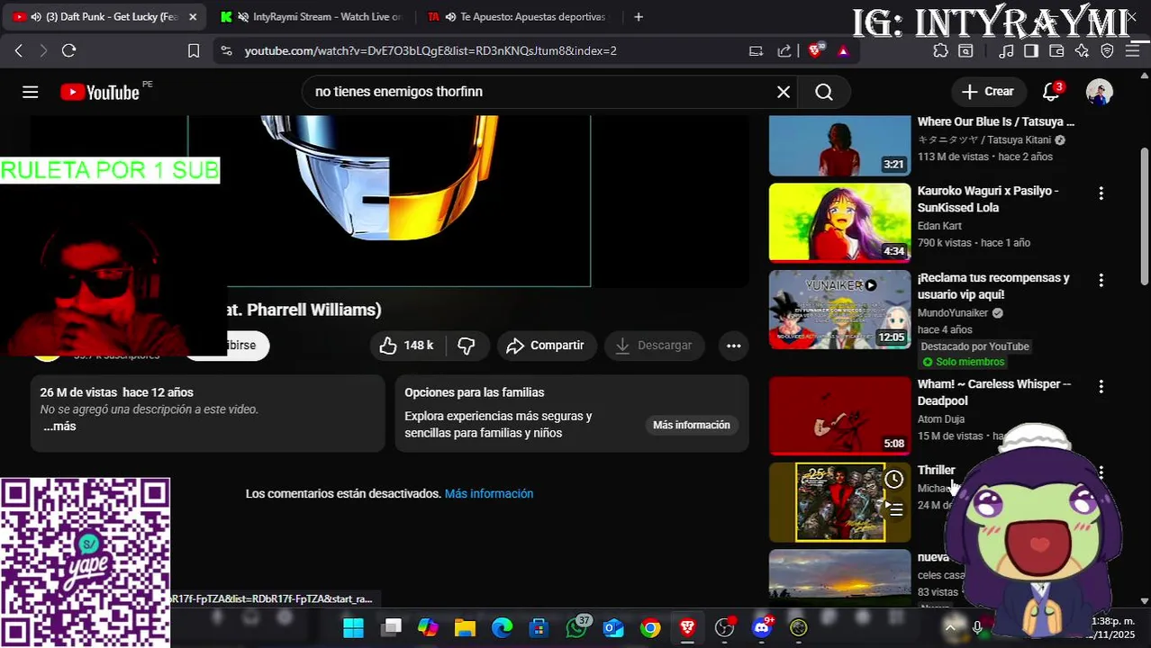This screenshot has height=648, width=1151.
Task: Clear the search text with the X
Action: coord(784,92)
